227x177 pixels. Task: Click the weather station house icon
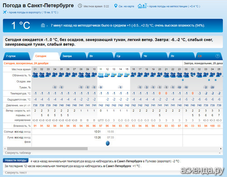pyautogui.click(x=142, y=6)
